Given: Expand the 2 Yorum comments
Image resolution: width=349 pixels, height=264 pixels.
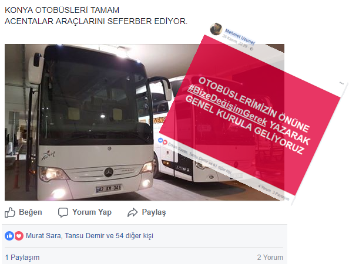Looking at the screenshot, I should point(270,258).
